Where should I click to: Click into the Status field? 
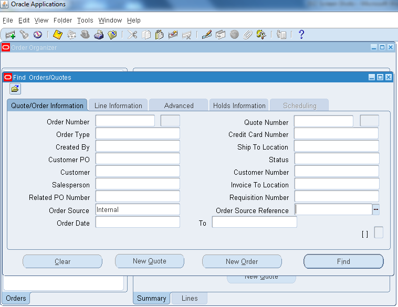pyautogui.click(x=337, y=159)
